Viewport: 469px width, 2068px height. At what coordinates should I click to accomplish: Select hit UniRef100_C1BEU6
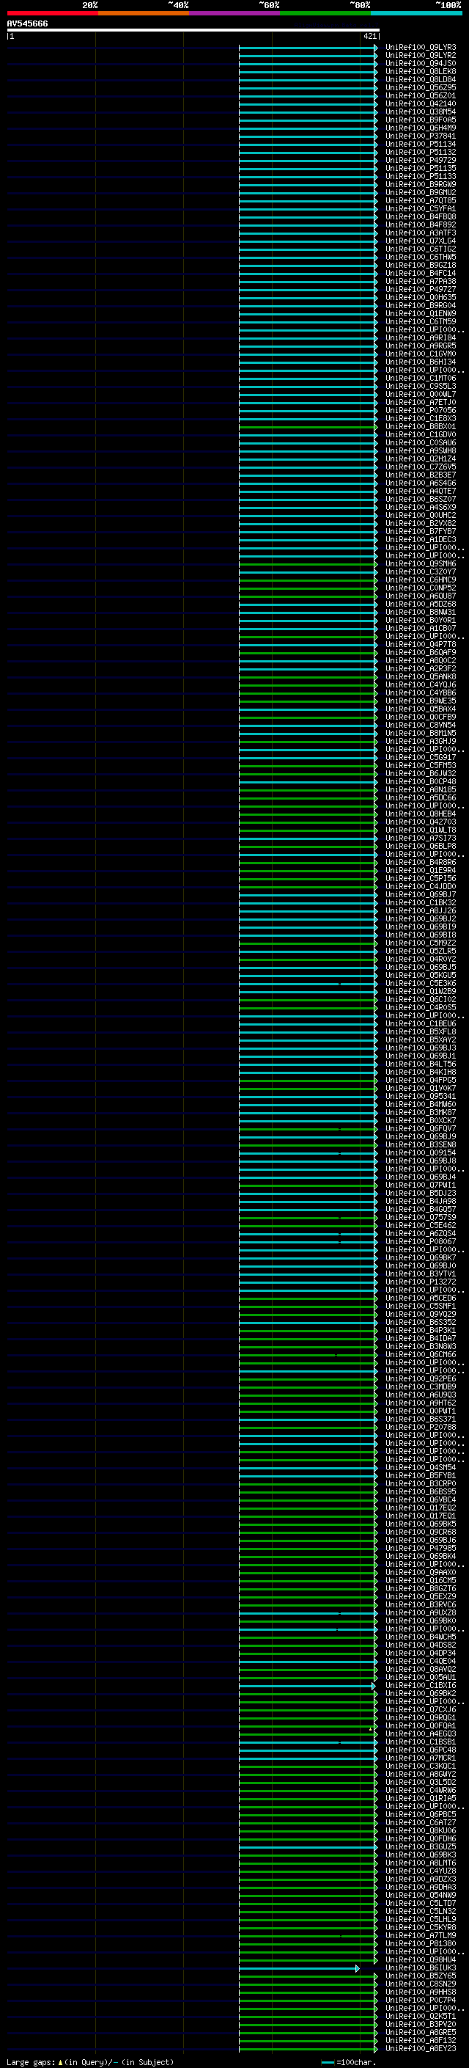click(421, 1023)
